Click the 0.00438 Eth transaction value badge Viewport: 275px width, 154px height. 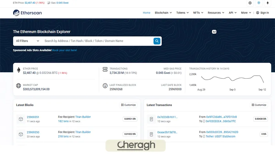coord(261,119)
